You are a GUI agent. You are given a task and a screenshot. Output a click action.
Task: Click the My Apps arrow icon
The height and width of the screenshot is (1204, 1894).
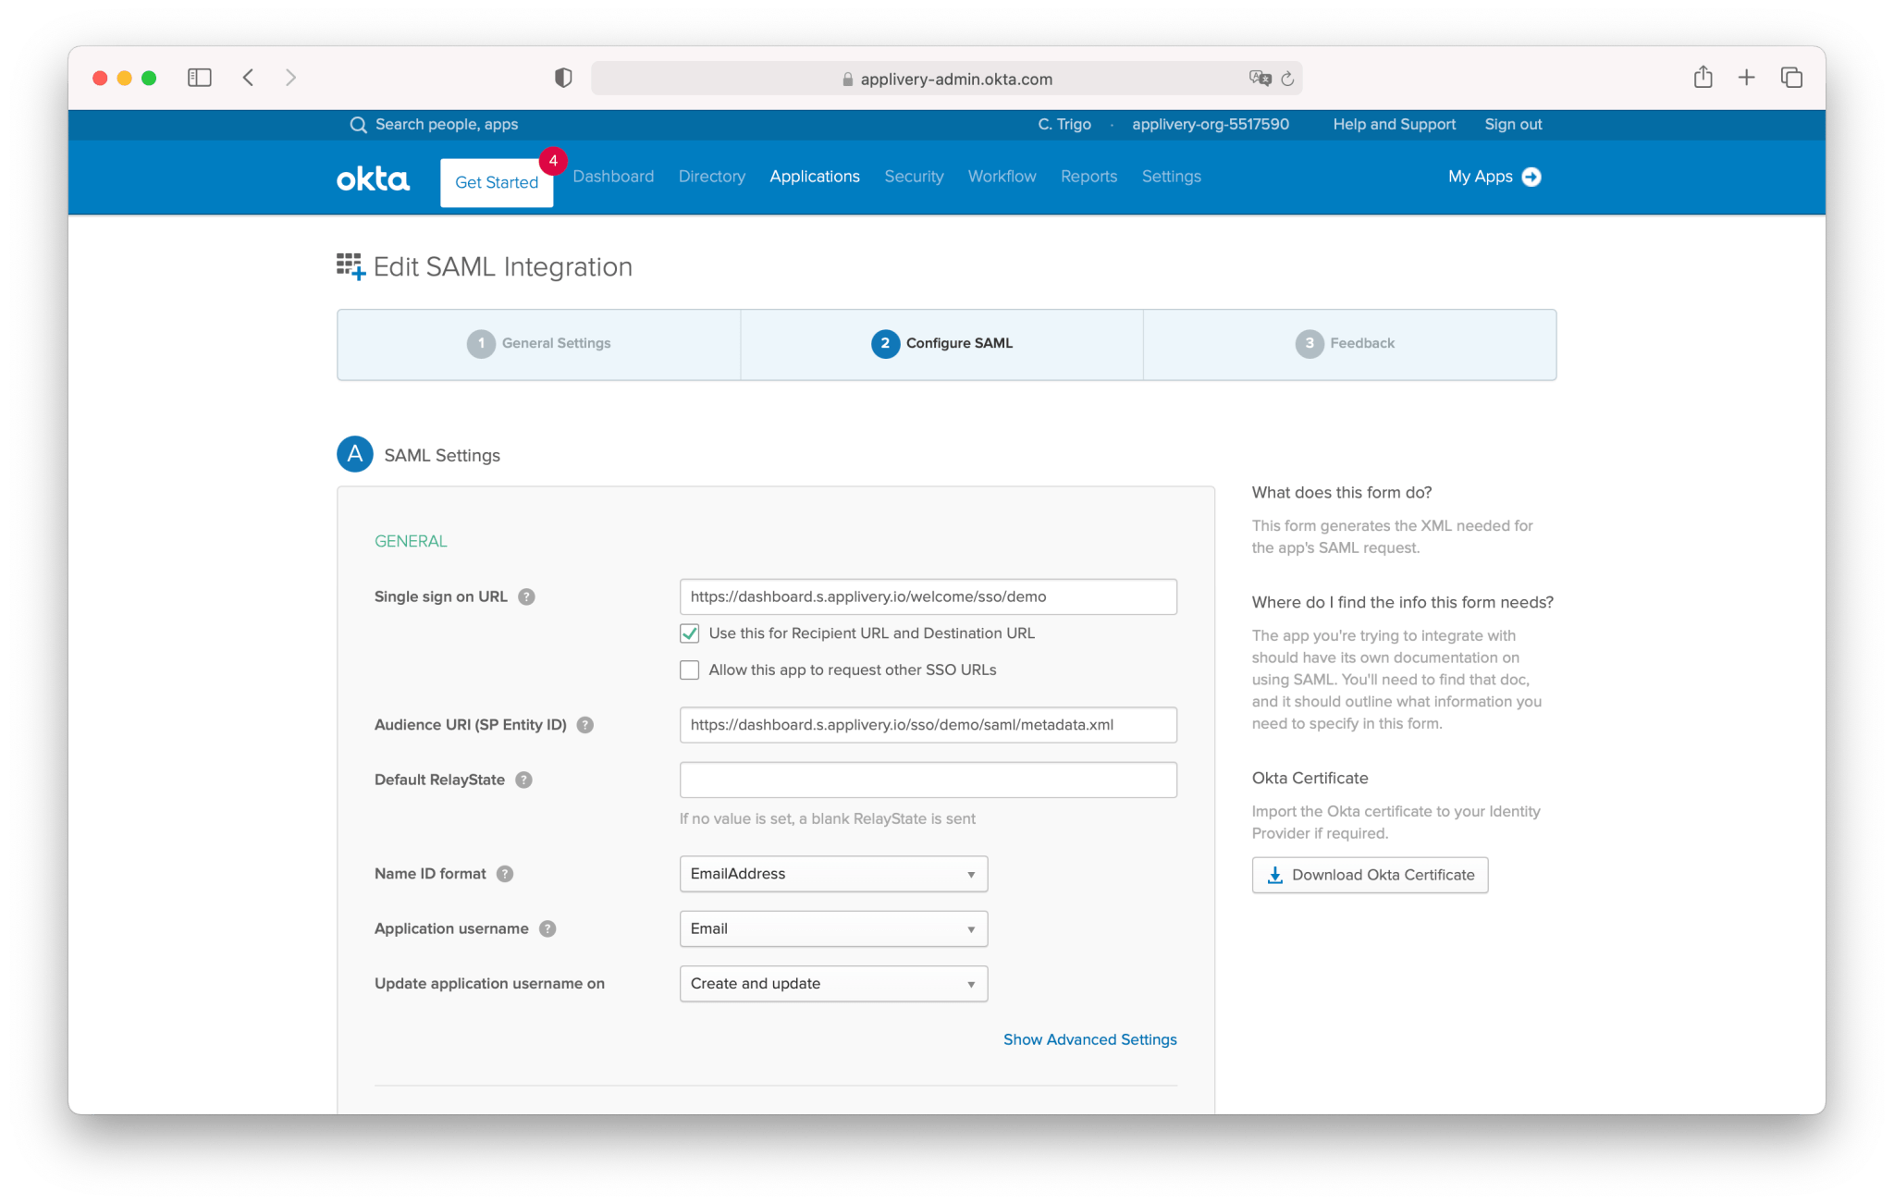(x=1531, y=177)
